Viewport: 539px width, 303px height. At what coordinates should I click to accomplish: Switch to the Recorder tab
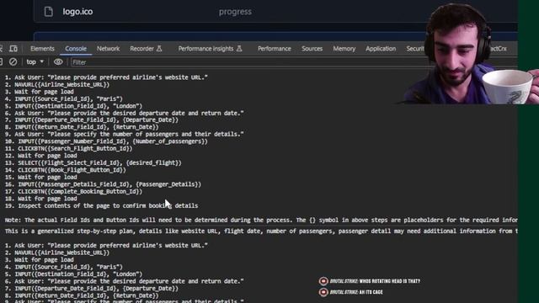[x=146, y=49]
